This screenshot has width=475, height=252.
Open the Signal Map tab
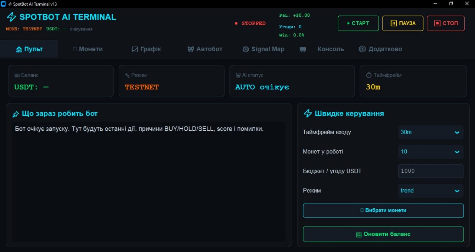(x=263, y=49)
